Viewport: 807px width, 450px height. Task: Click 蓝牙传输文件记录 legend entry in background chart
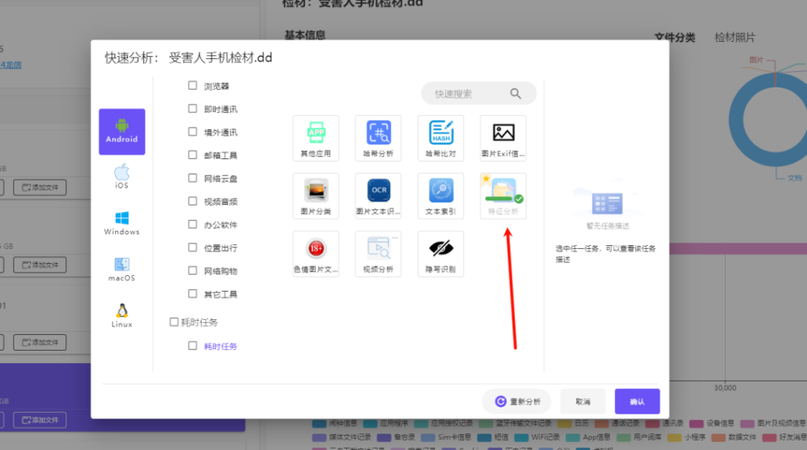(515, 423)
